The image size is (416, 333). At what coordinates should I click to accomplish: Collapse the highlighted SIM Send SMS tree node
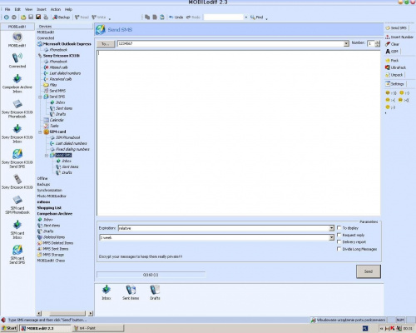47,156
